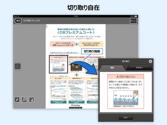Click the 美しさを保つ panel

58,91
